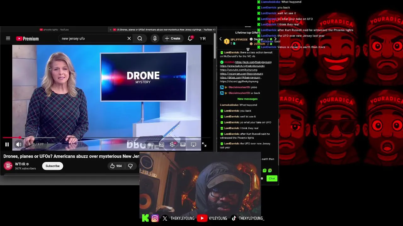Open the tiktok.com/@thekyleyoung link
The height and width of the screenshot is (226, 403).
tap(240, 78)
